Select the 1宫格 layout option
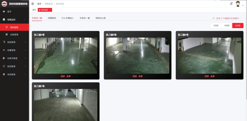 pyautogui.click(x=216, y=26)
